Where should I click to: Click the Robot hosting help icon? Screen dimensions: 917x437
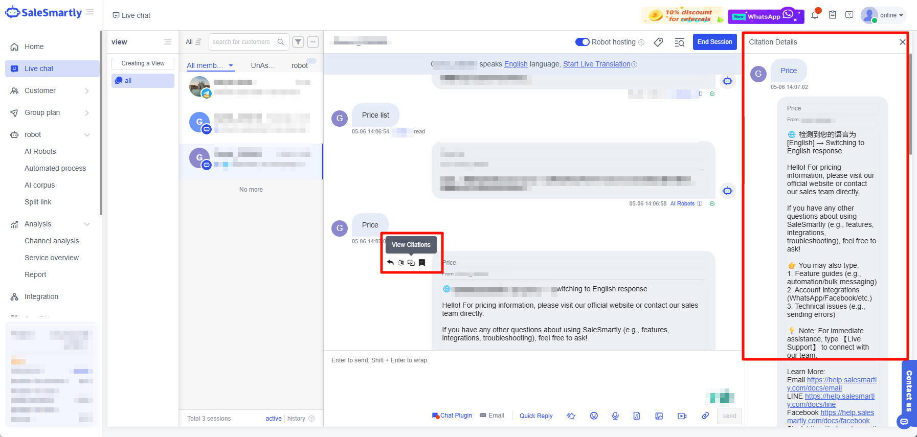pyautogui.click(x=641, y=42)
